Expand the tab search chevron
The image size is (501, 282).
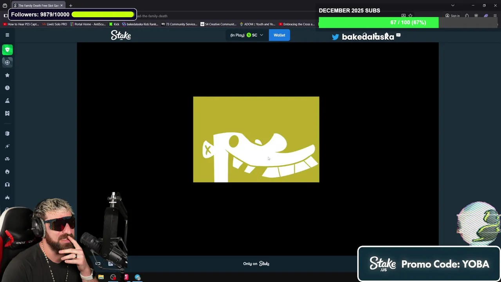coord(453,5)
